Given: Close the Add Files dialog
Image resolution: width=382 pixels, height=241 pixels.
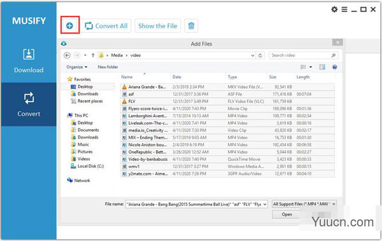Looking at the screenshot, I should coord(337,43).
